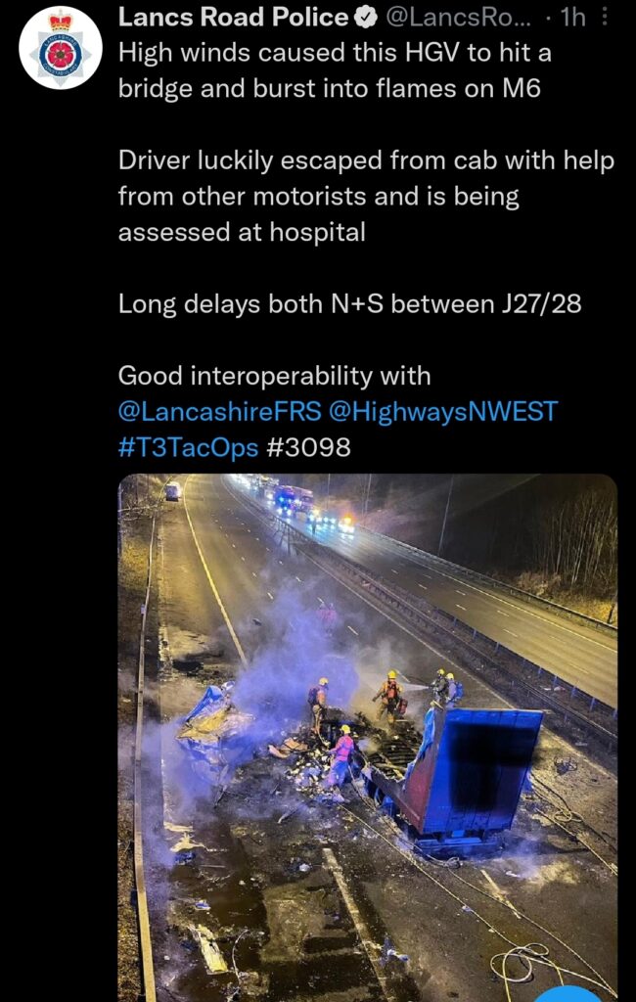Click the 'assessed at hospital' text line
Image resolution: width=636 pixels, height=1002 pixels.
[242, 232]
